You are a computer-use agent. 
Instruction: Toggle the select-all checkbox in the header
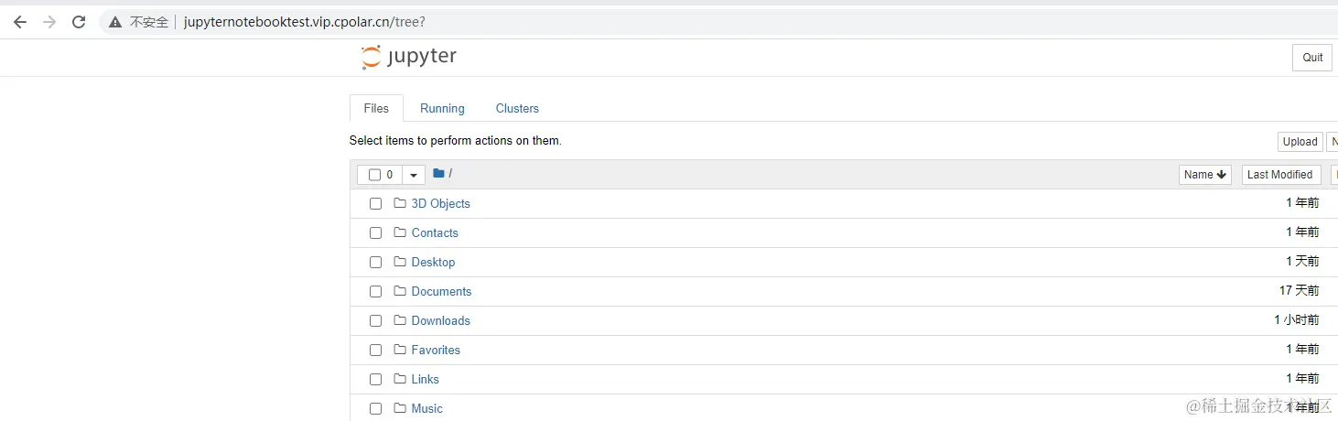[374, 175]
